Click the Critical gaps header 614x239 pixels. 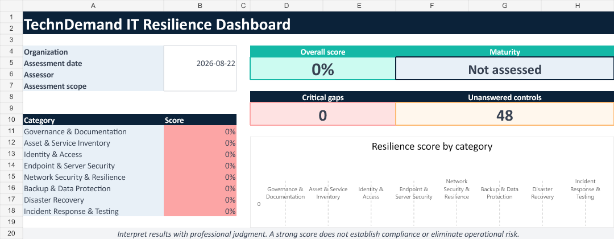click(x=323, y=97)
